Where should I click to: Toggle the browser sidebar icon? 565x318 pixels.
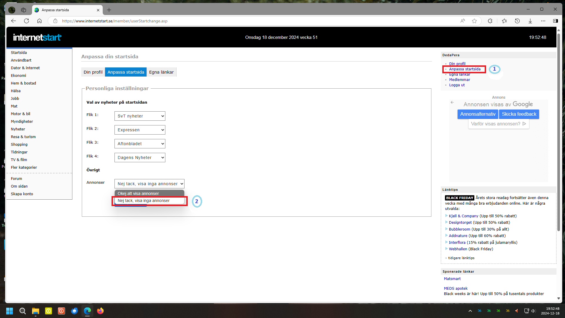coord(556,21)
